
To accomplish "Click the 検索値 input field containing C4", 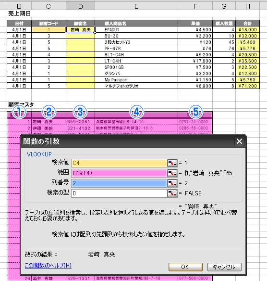I will (119, 163).
